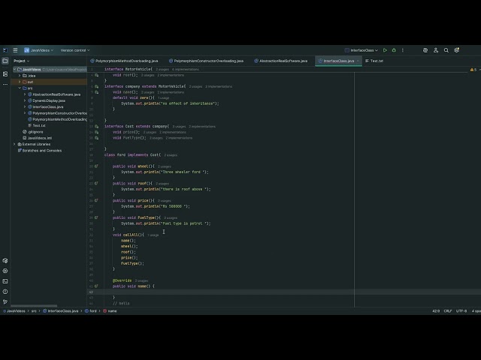The image size is (481, 360).
Task: Click the '4 implementations' hint on MotorVehicle
Action: (186, 70)
